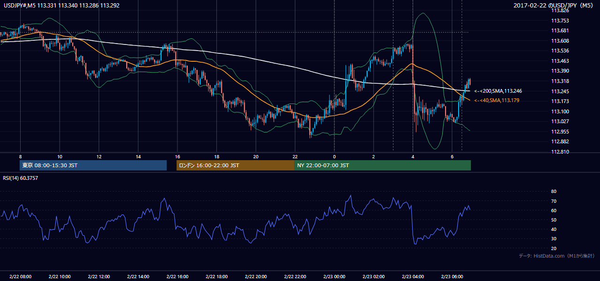Click price axis value 113.100
The height and width of the screenshot is (281, 600).
click(x=561, y=111)
